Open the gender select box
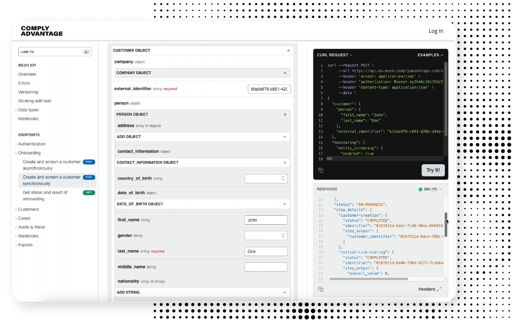The height and width of the screenshot is (326, 512). [266, 235]
